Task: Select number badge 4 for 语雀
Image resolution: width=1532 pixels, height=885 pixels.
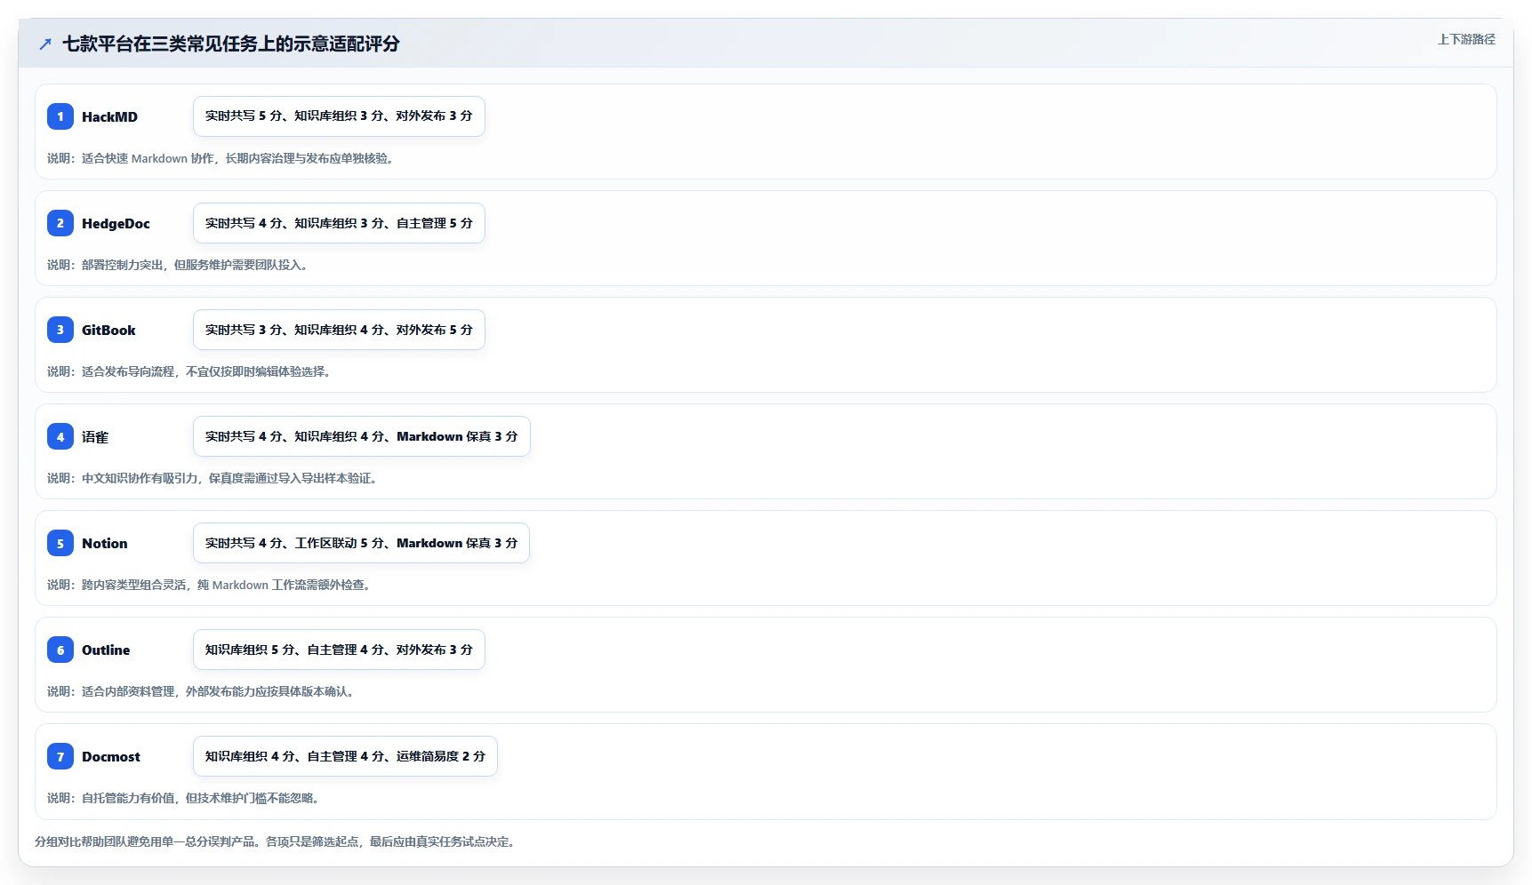Action: tap(60, 436)
